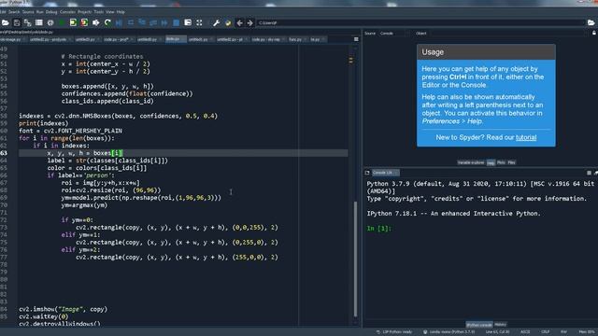Screen dimensions: 598x336
Task: Click the Browse tabs list icon
Action: [39, 22]
